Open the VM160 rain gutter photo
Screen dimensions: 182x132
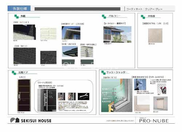(70, 51)
